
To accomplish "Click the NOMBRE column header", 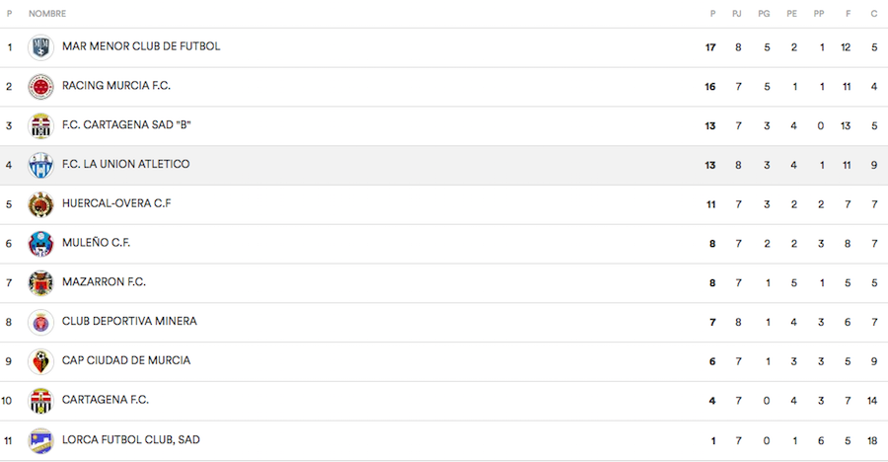I will pyautogui.click(x=45, y=13).
